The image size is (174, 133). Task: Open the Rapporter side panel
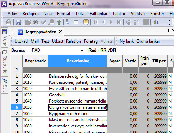(x=5, y=62)
